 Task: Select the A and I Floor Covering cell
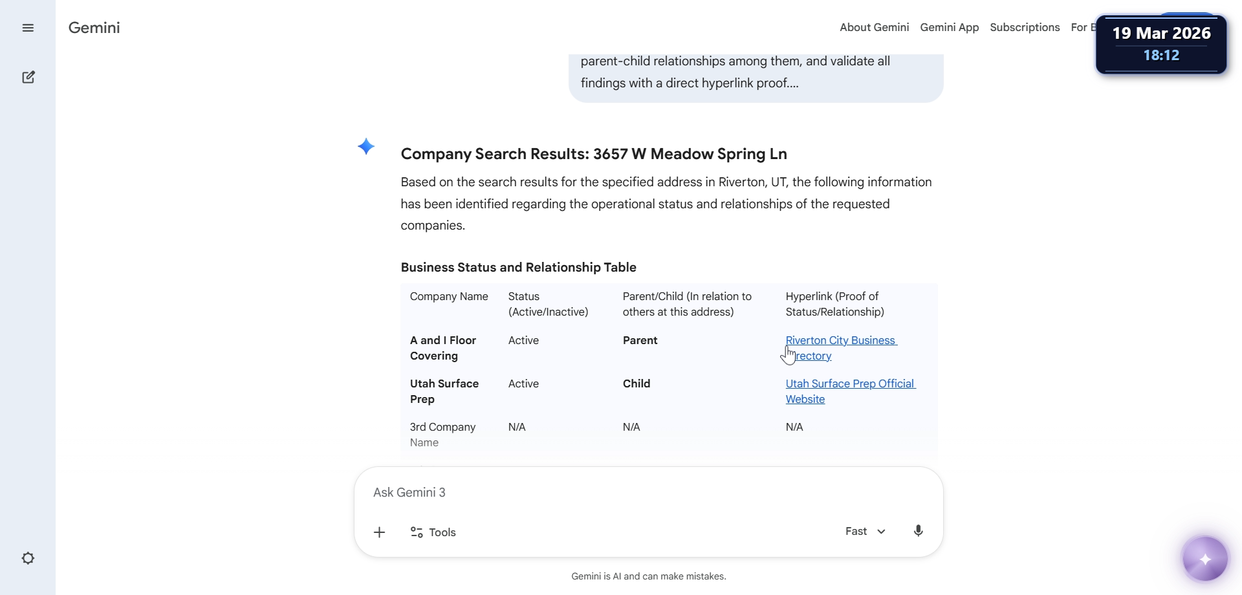click(443, 348)
